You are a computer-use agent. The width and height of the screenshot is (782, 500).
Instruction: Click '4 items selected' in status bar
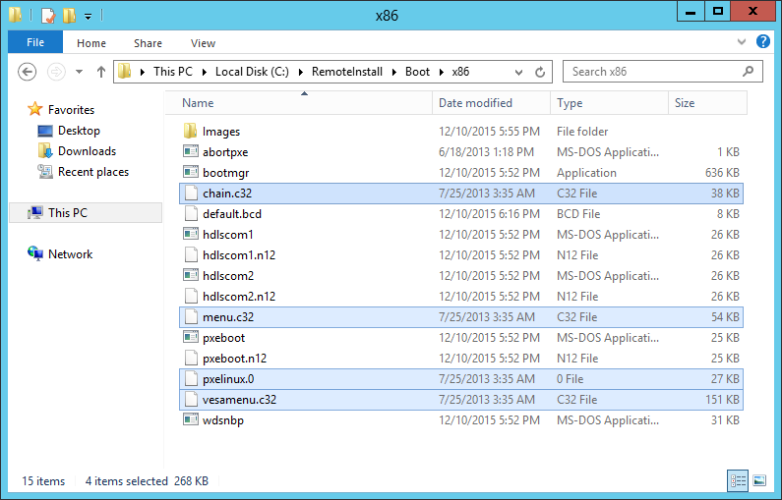coord(126,481)
